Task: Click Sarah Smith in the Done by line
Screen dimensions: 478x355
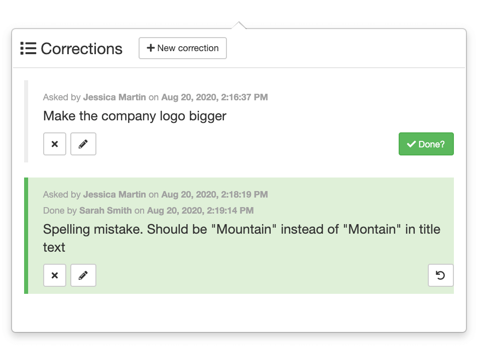Action: coord(105,211)
